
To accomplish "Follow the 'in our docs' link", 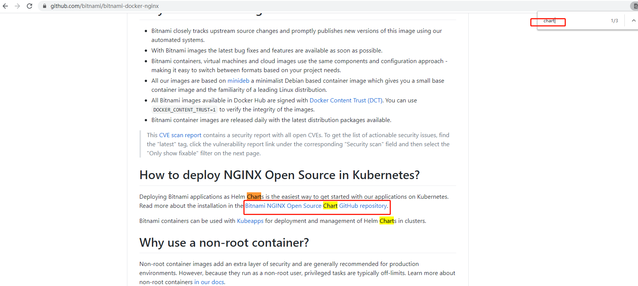I will pyautogui.click(x=209, y=282).
